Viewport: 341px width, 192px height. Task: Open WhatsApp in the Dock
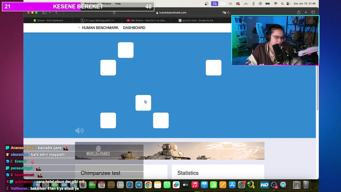point(167,185)
